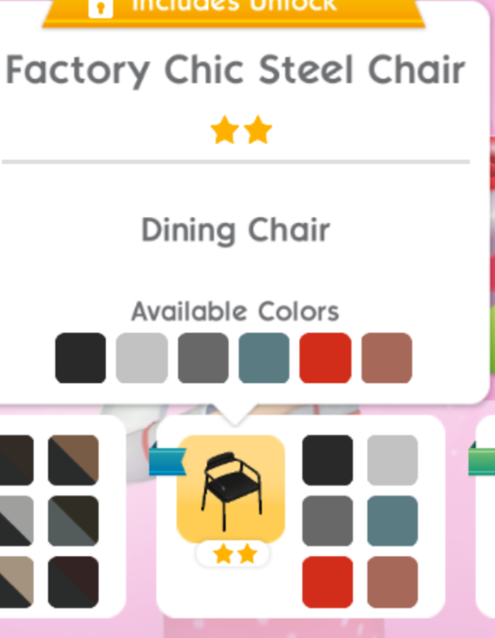
Task: Choose teal blue swatch in Available Colors
Action: [x=264, y=357]
